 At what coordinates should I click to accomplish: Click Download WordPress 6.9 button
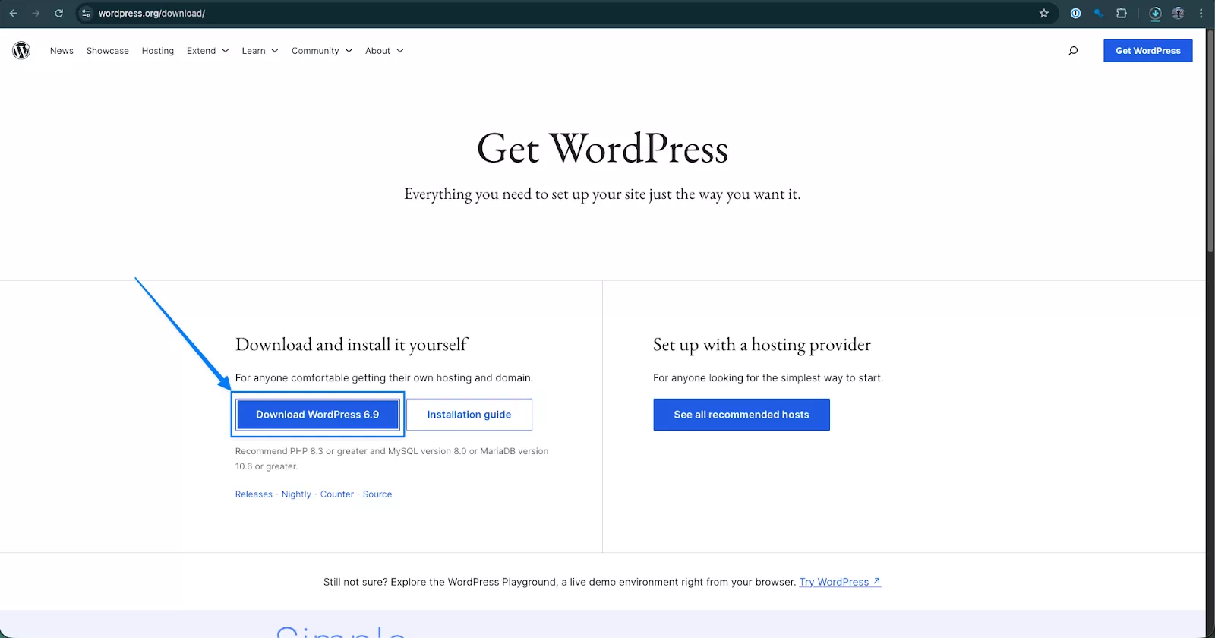(317, 415)
